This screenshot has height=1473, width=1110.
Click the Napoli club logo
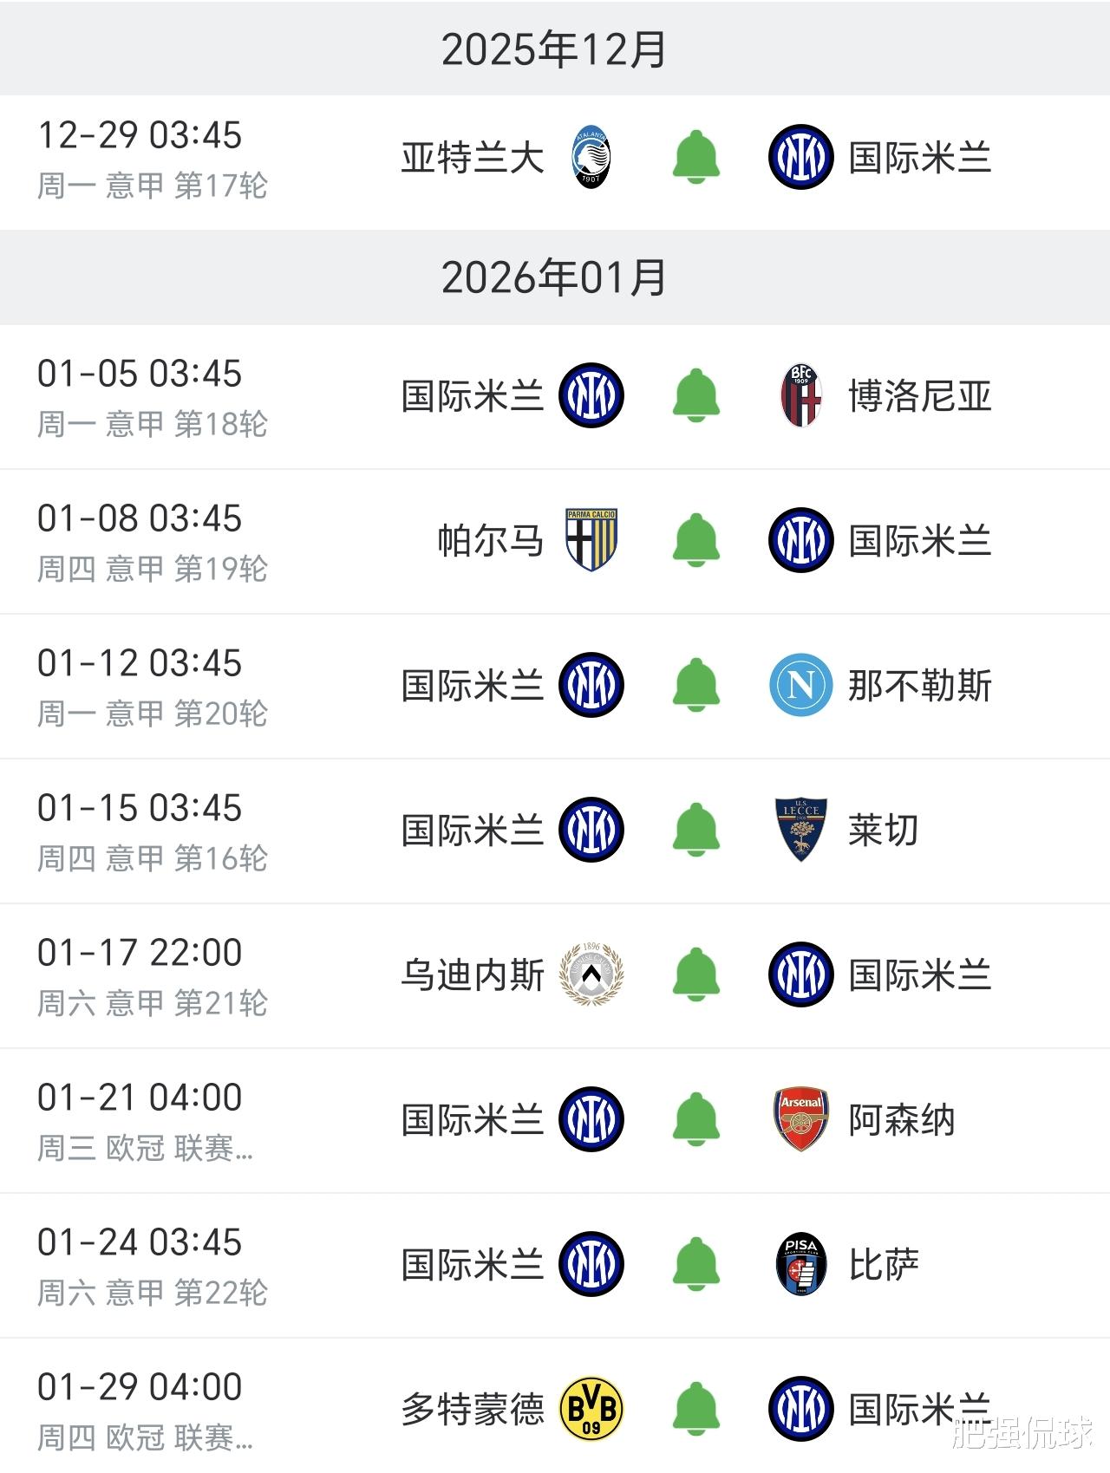[x=800, y=685]
